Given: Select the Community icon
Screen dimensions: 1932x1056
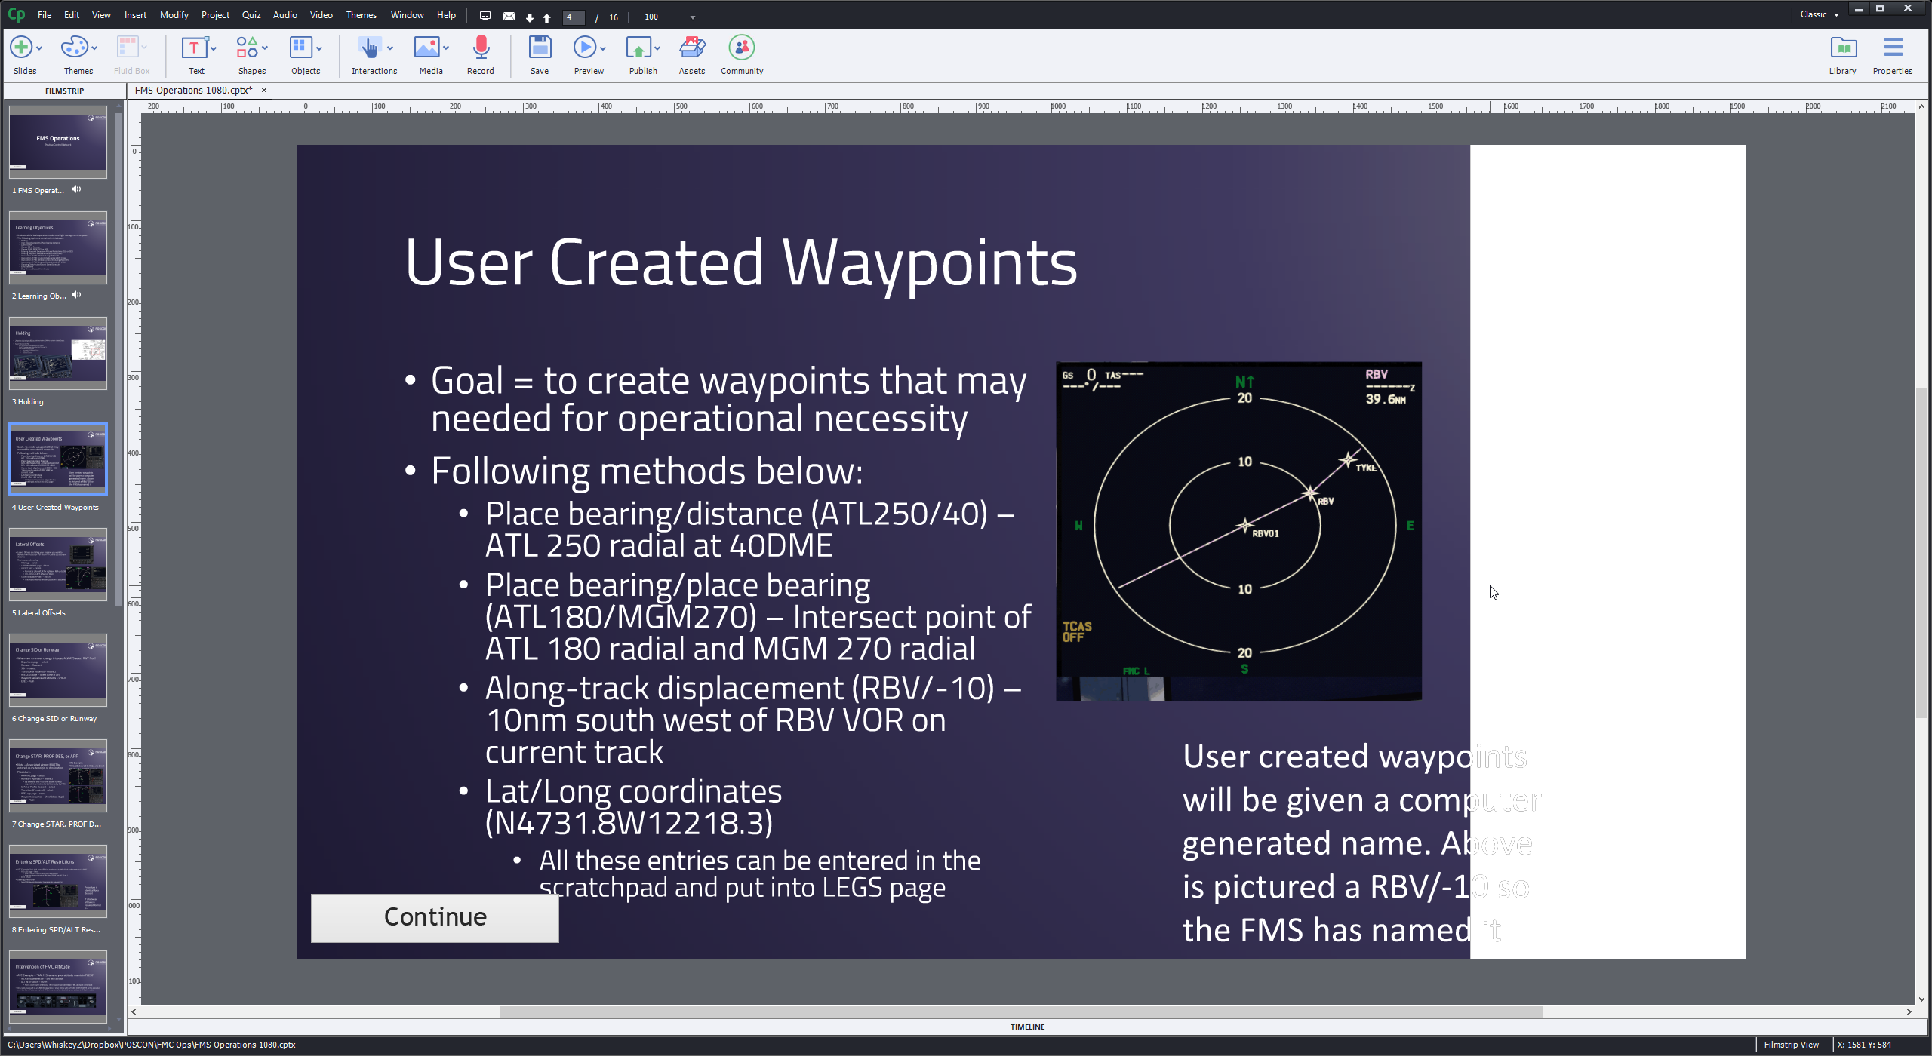Looking at the screenshot, I should 742,48.
